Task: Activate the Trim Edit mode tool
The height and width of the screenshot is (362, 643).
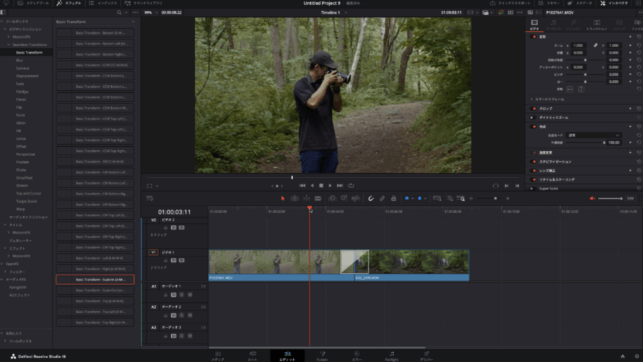Action: point(294,199)
